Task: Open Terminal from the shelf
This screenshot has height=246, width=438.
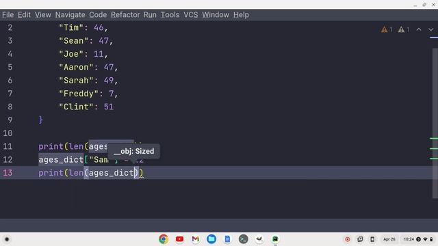Action: click(x=244, y=239)
